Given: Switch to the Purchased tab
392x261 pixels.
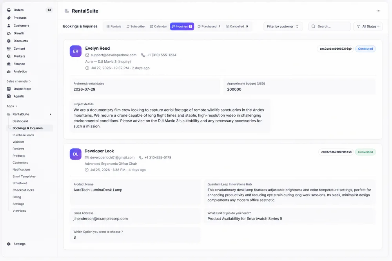Looking at the screenshot, I should pyautogui.click(x=209, y=27).
